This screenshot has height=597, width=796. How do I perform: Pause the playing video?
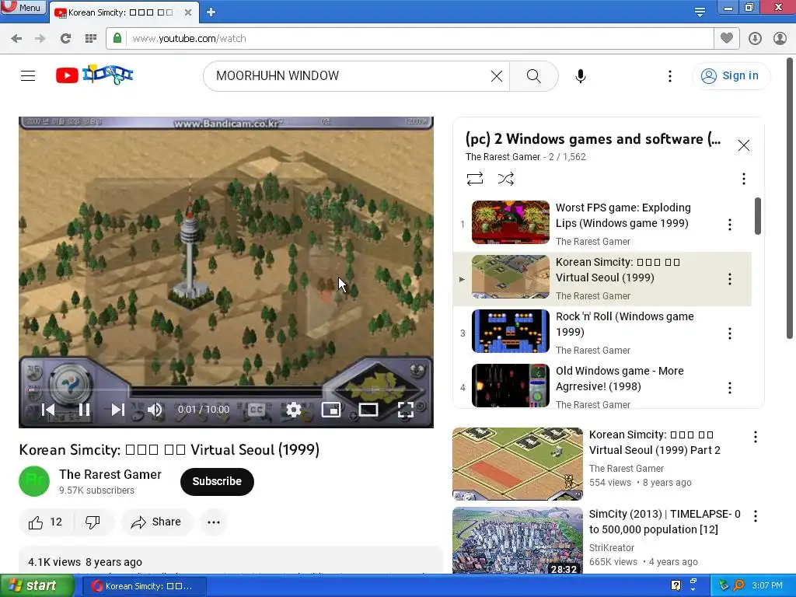84,410
